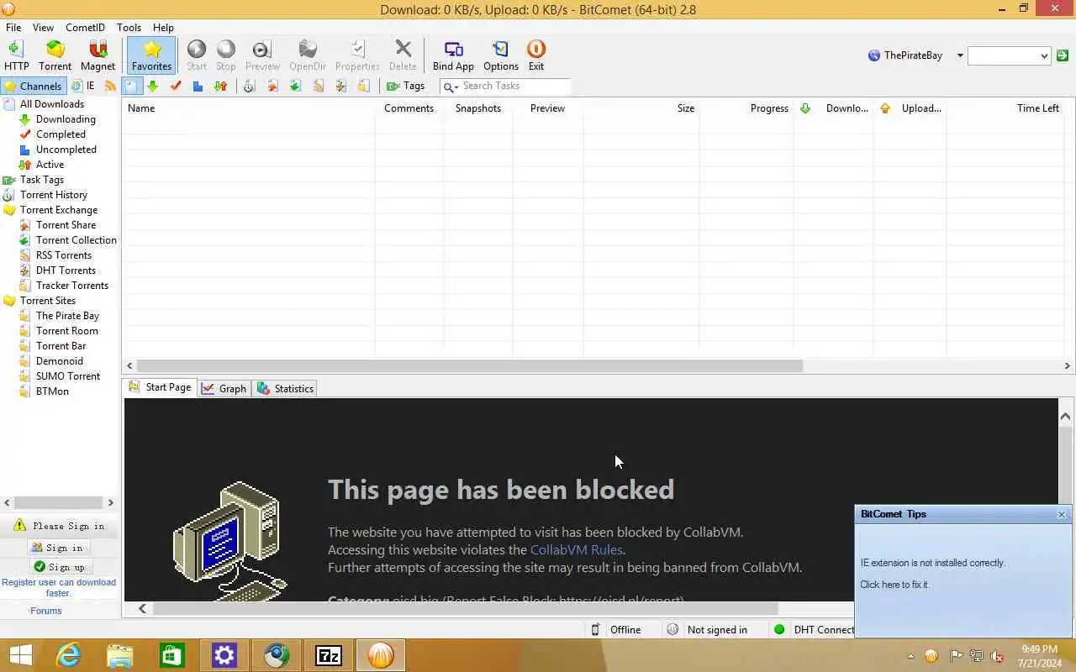Screen dimensions: 1076x672
Task: Open the File menu
Action: (13, 27)
